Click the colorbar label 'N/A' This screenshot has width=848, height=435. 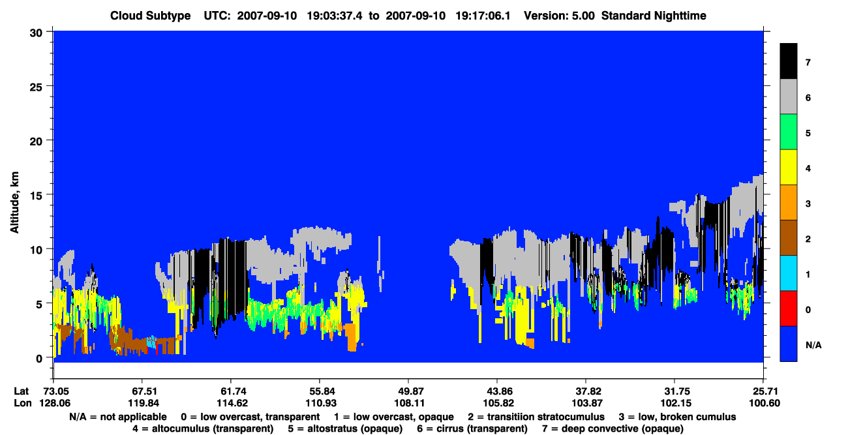pyautogui.click(x=813, y=344)
